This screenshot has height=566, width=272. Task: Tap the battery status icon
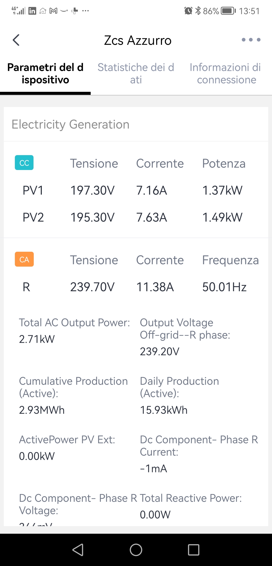point(228,11)
